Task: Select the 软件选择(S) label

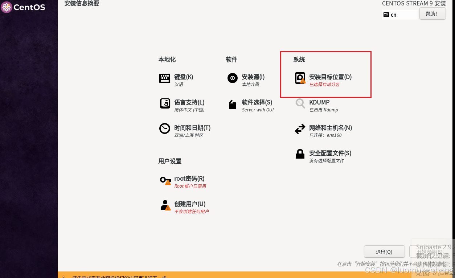Action: [257, 102]
